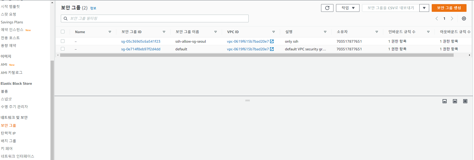474x160 pixels.
Task: Open 탄력적 IP in sidebar
Action: click(8, 133)
